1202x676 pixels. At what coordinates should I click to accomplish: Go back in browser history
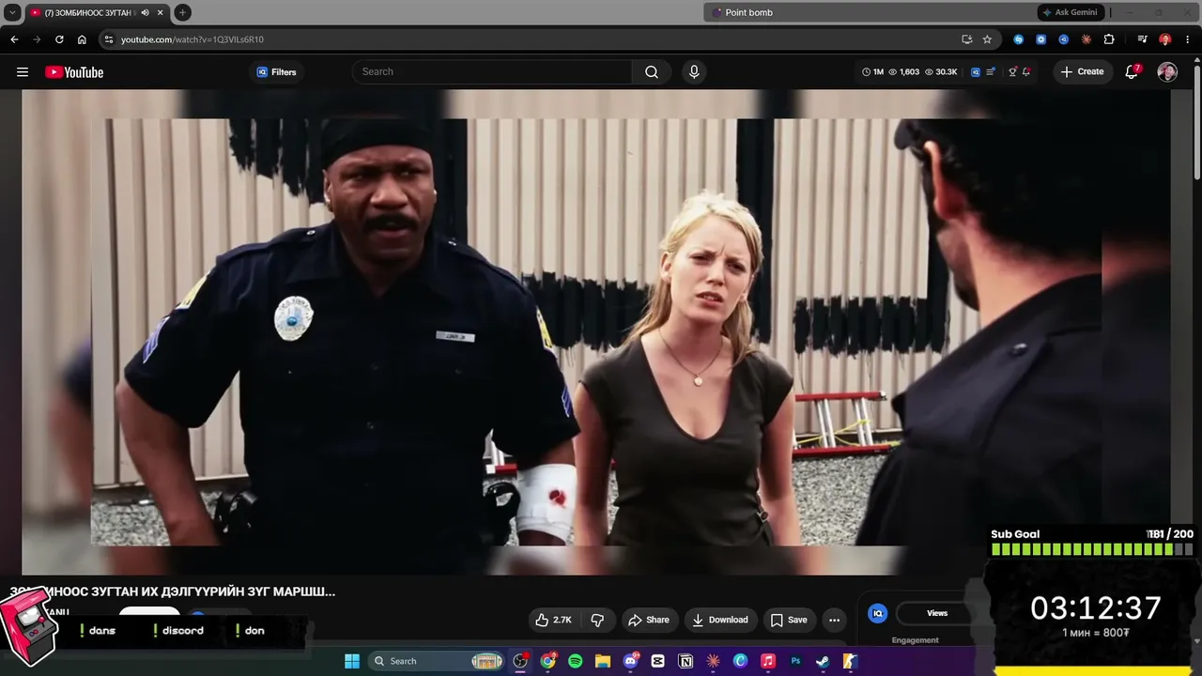tap(14, 39)
